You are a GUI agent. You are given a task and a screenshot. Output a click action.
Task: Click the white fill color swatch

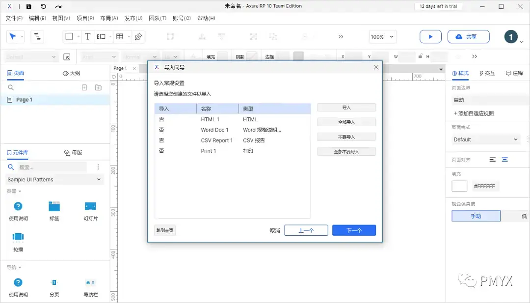coord(459,186)
